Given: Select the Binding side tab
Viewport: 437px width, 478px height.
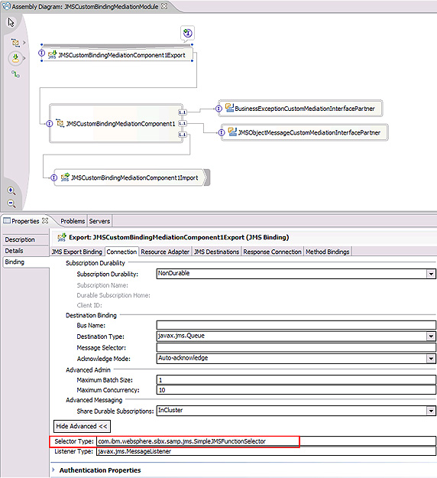Looking at the screenshot, I should coord(25,262).
